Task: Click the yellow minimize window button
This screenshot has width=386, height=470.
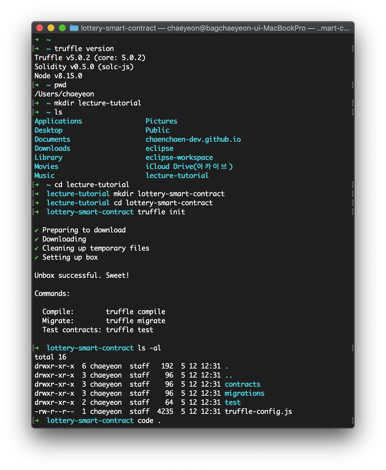Action: 51,28
